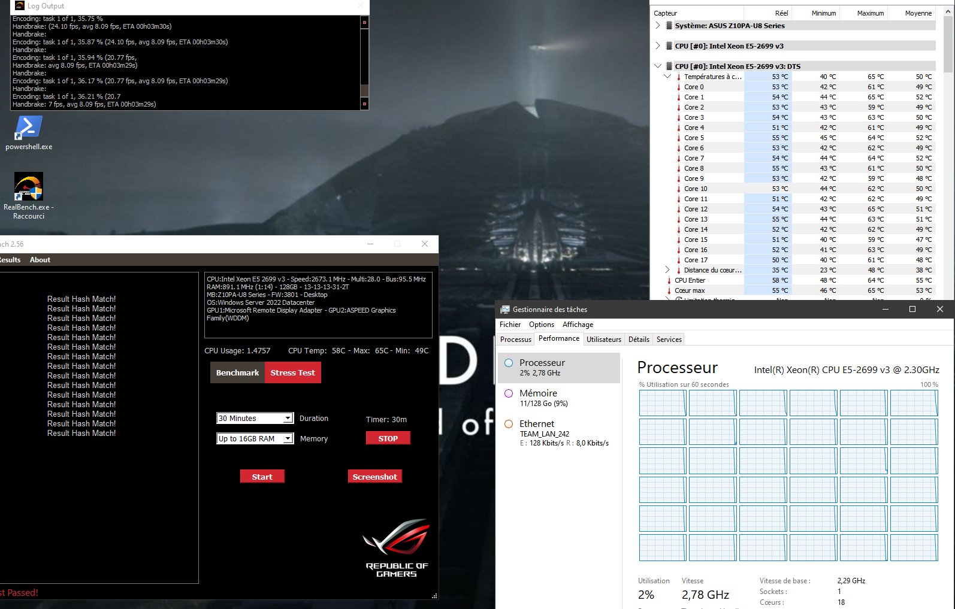Open the Options menu in Task Manager
955x609 pixels.
[542, 325]
